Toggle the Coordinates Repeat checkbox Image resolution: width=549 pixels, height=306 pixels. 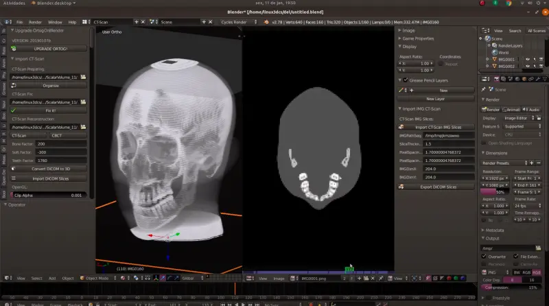click(x=441, y=64)
